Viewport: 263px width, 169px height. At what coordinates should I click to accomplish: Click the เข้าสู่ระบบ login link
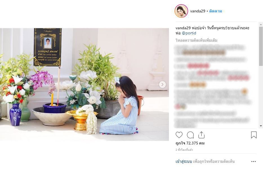coord(184,161)
